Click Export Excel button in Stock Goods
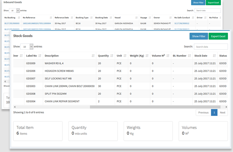Screen dimensions: 233x152 218,36
